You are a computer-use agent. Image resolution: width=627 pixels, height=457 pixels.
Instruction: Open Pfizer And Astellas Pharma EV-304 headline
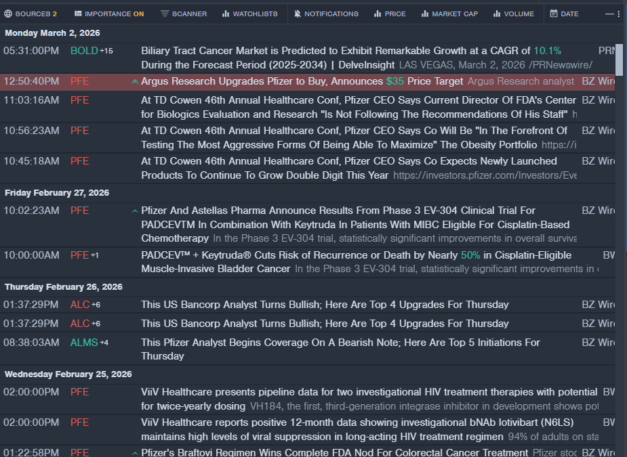tap(355, 224)
